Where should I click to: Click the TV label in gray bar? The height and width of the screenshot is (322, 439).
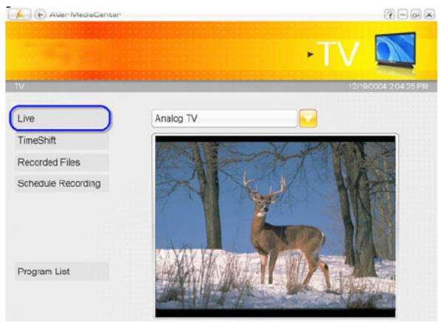[x=19, y=86]
